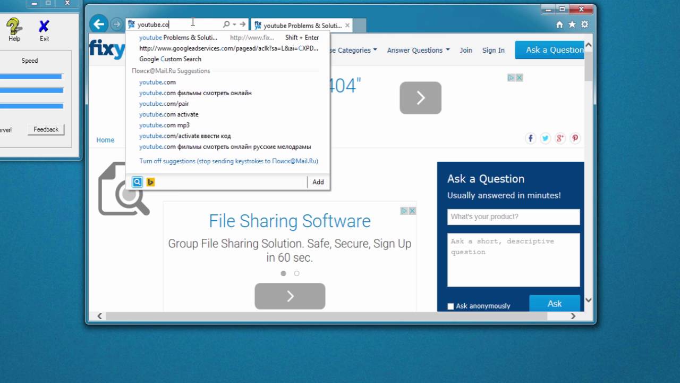680x383 pixels.
Task: Open the Sign In link
Action: [x=493, y=50]
